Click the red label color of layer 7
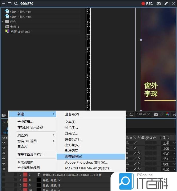The width and height of the screenshot is (177, 191). (x=25, y=175)
